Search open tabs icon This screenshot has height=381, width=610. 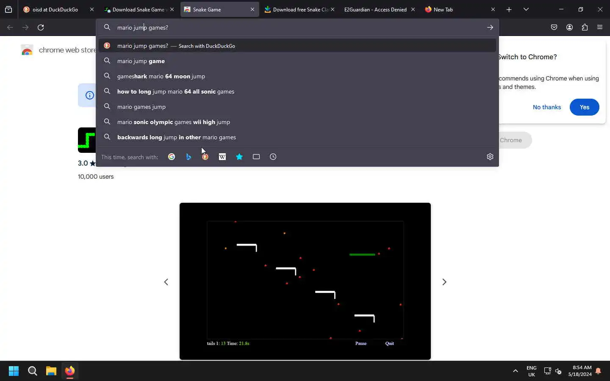click(256, 157)
